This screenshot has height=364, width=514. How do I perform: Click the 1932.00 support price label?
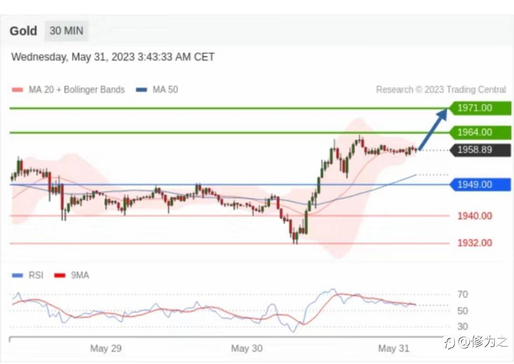click(x=474, y=243)
